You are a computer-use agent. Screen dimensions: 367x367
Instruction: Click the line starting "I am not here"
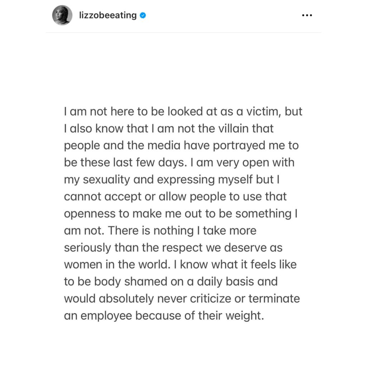click(x=183, y=111)
